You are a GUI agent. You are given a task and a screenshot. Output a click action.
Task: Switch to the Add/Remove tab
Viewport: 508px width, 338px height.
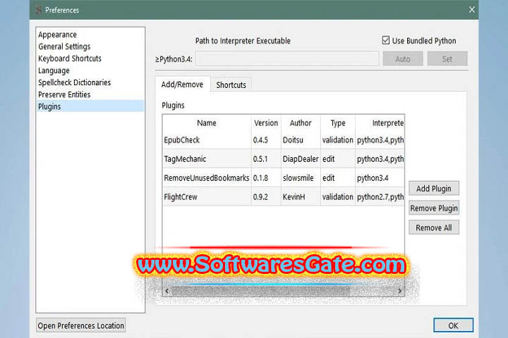point(183,84)
